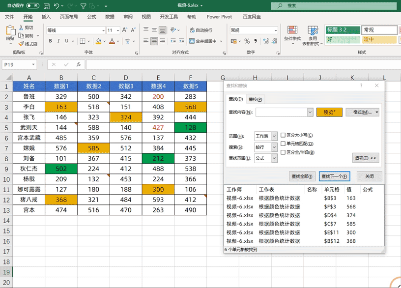Open the 公式 (Formulas) ribbon tab

91,17
